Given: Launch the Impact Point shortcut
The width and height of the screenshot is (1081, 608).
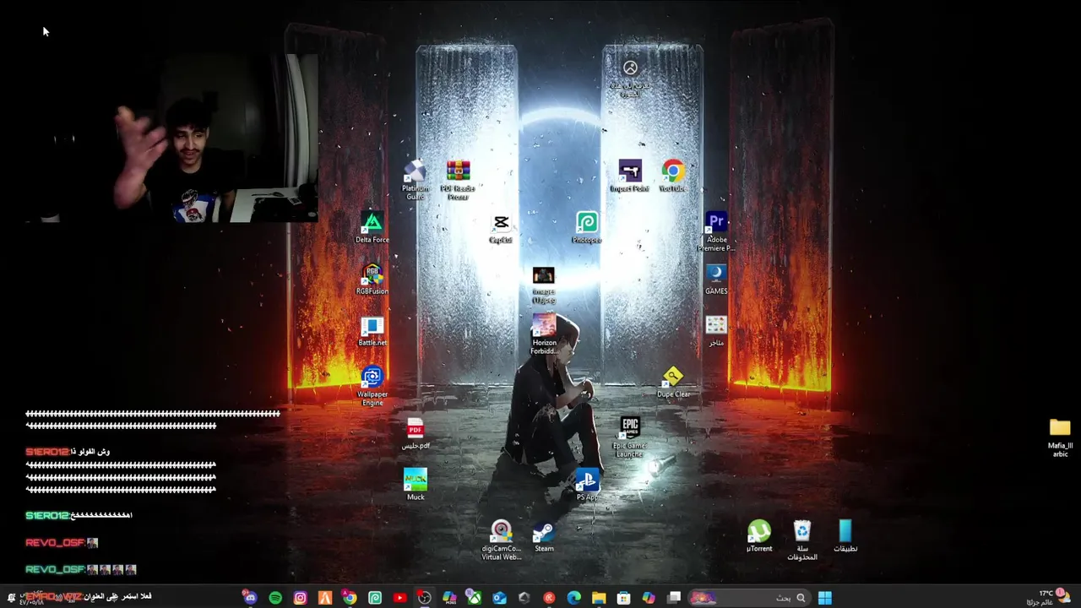Looking at the screenshot, I should pyautogui.click(x=629, y=176).
